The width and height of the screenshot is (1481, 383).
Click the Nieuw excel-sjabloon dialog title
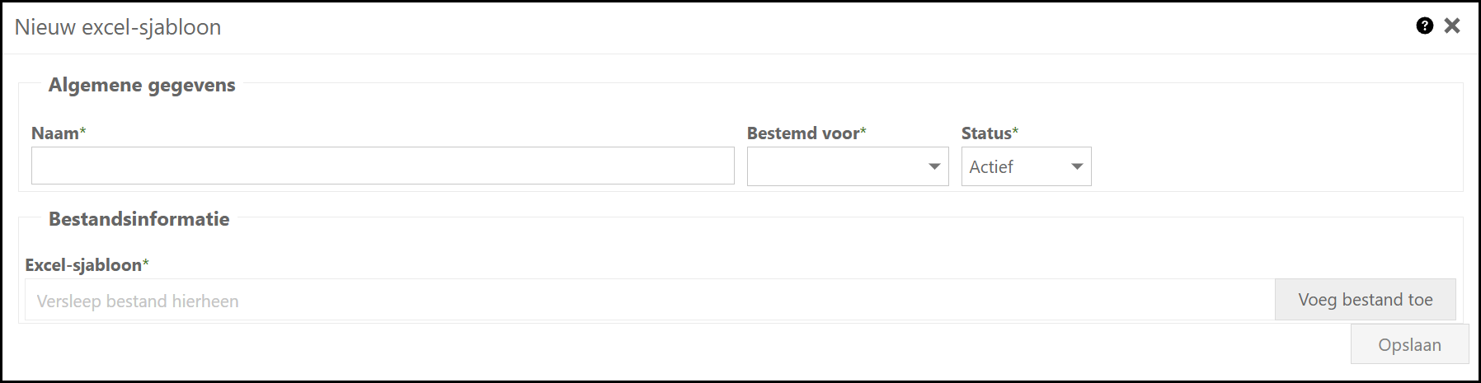coord(118,27)
